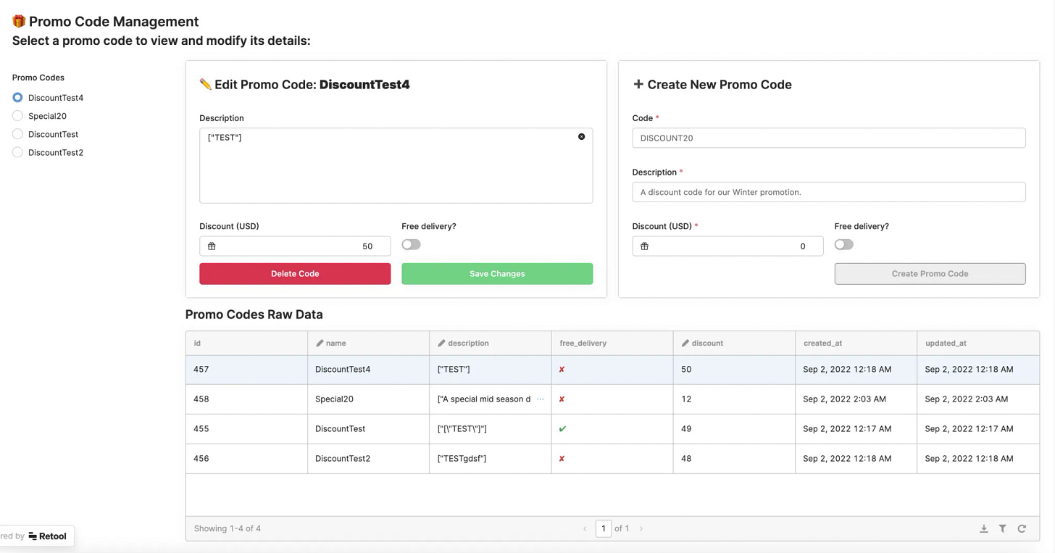Screen dimensions: 1055x553
Task: Select the DiscountTest2 radio option
Action: tap(17, 153)
